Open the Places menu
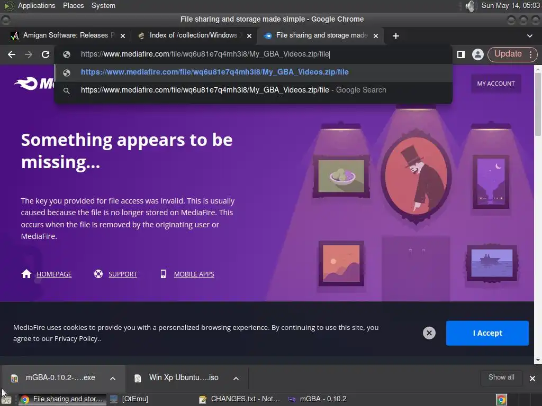The height and width of the screenshot is (406, 542). coord(73,5)
